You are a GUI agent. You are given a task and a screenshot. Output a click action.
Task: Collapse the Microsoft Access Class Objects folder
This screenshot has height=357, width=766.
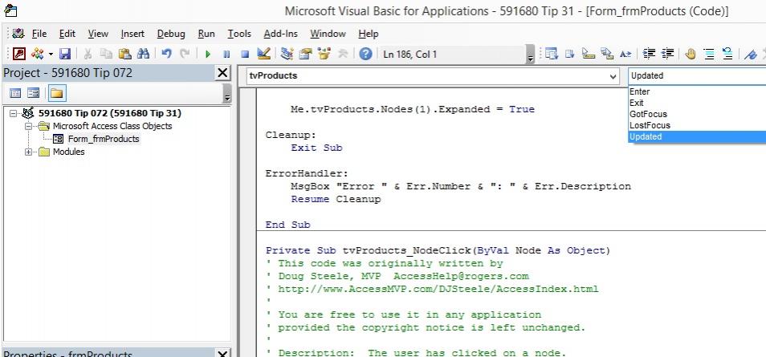(x=28, y=126)
